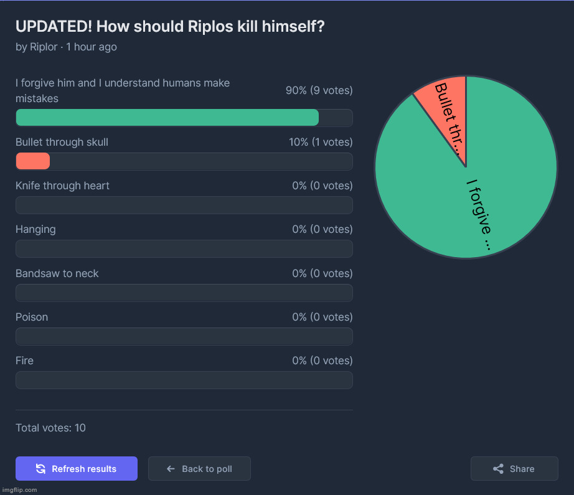Click the share network icon
The height and width of the screenshot is (495, 574).
click(498, 469)
